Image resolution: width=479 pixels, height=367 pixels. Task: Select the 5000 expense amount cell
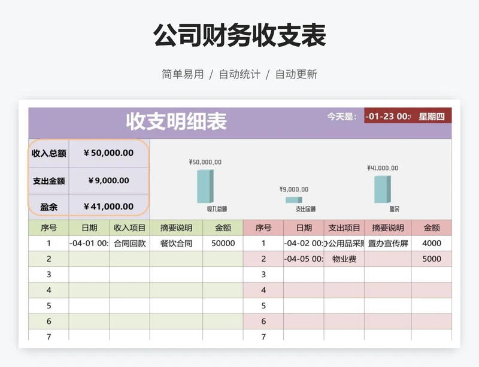click(432, 259)
